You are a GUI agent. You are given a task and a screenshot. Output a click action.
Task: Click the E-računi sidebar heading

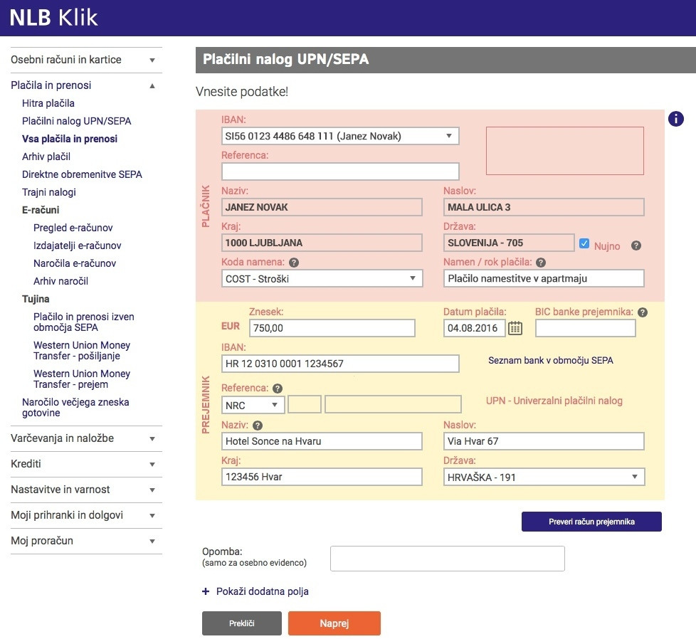[41, 210]
